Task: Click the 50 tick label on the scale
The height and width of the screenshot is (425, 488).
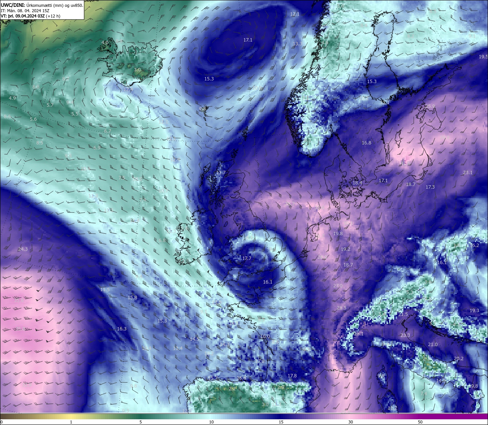Action: pyautogui.click(x=420, y=422)
